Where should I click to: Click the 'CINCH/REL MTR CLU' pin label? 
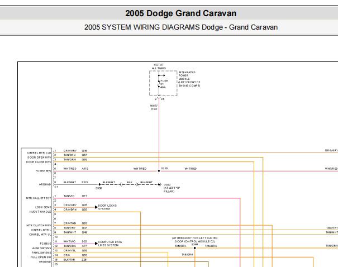click(39, 153)
